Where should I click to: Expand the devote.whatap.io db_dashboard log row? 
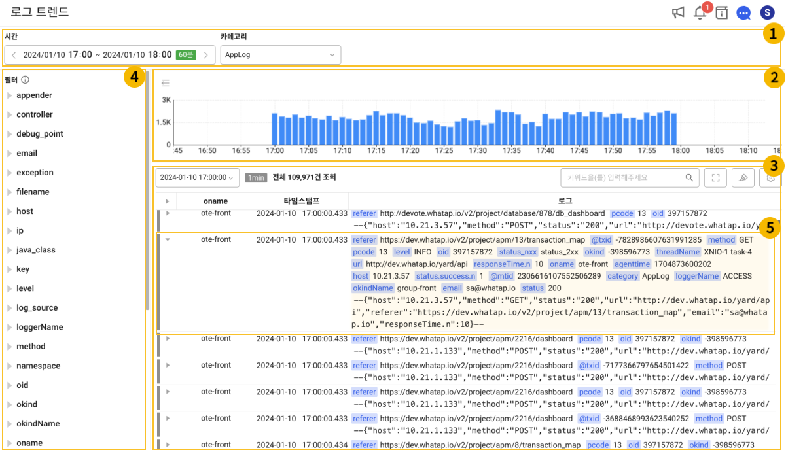point(168,213)
